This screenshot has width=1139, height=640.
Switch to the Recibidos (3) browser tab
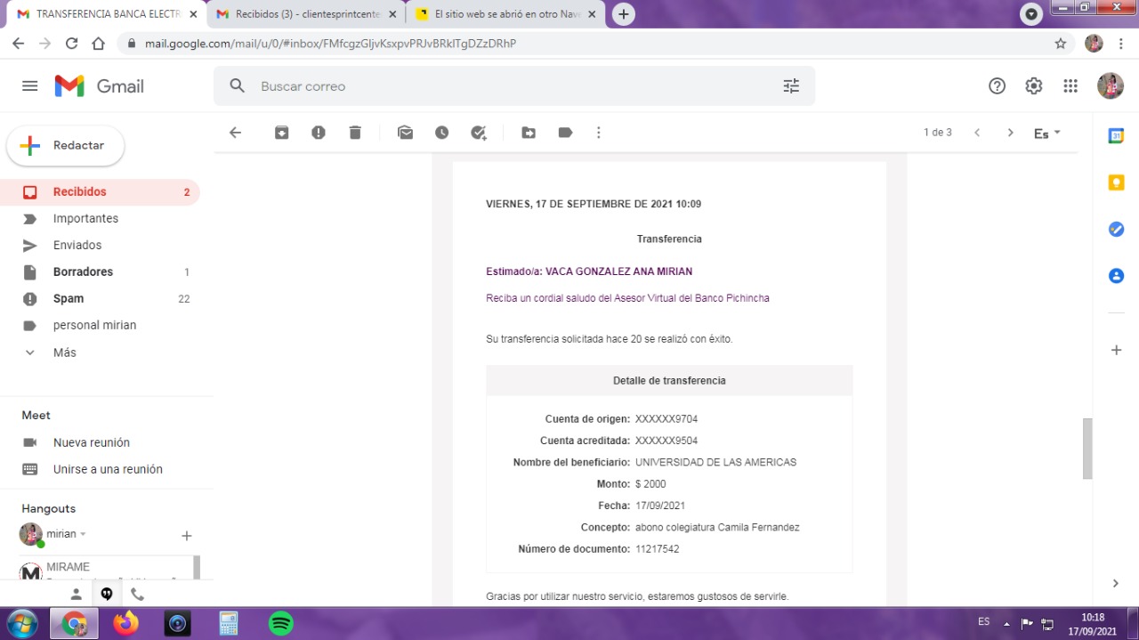pyautogui.click(x=307, y=14)
